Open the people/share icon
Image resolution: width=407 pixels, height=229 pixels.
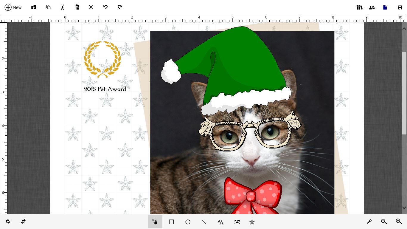(x=372, y=7)
